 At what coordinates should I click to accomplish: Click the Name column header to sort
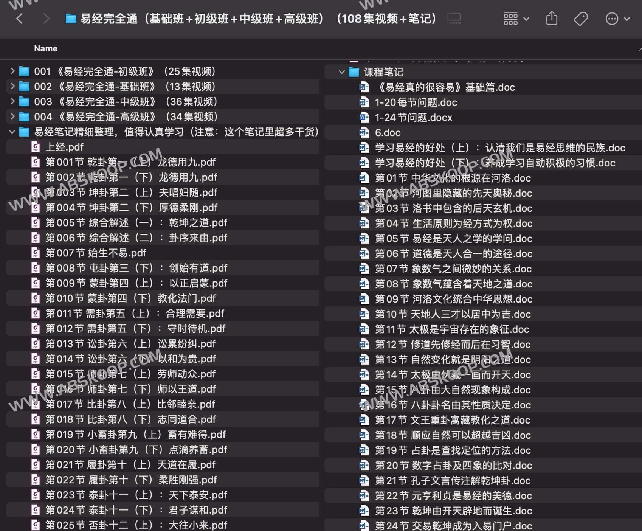click(45, 48)
